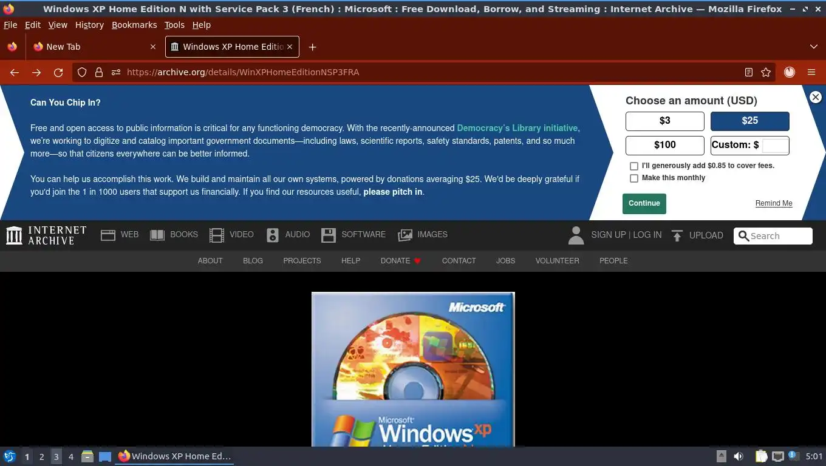The width and height of the screenshot is (826, 466).
Task: Click the user avatar icon
Action: coord(576,235)
